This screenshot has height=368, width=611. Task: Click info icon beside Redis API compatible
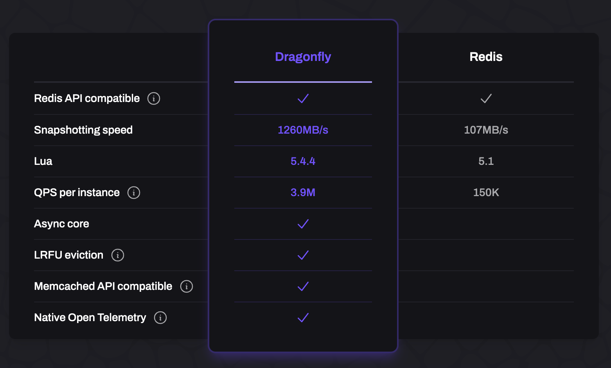154,98
